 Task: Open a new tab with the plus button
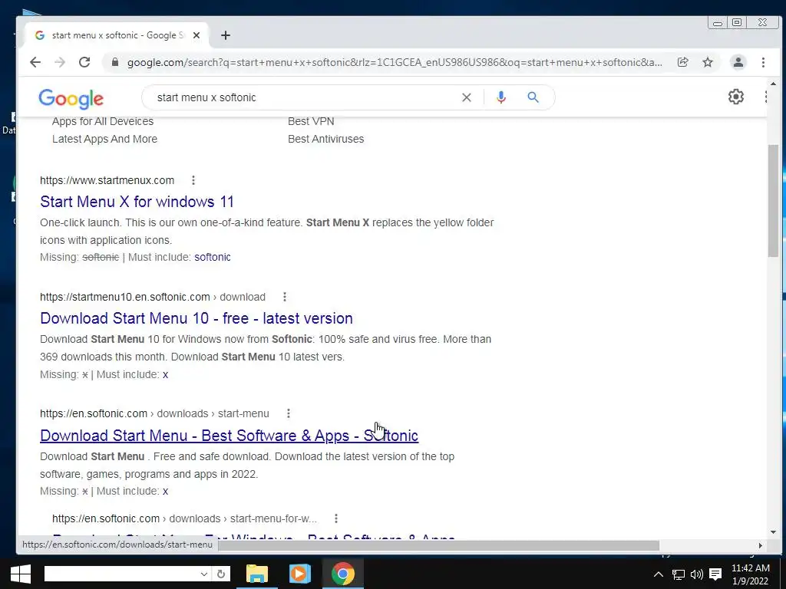[x=226, y=35]
